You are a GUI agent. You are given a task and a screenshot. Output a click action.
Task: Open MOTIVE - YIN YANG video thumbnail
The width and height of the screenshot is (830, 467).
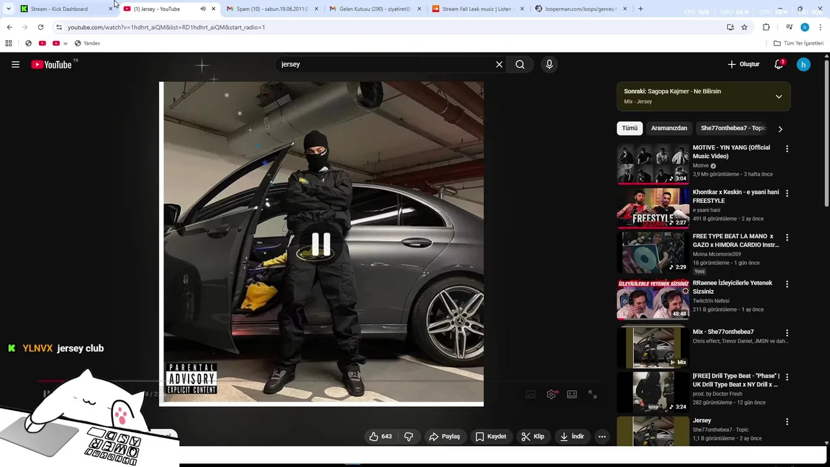pos(653,164)
